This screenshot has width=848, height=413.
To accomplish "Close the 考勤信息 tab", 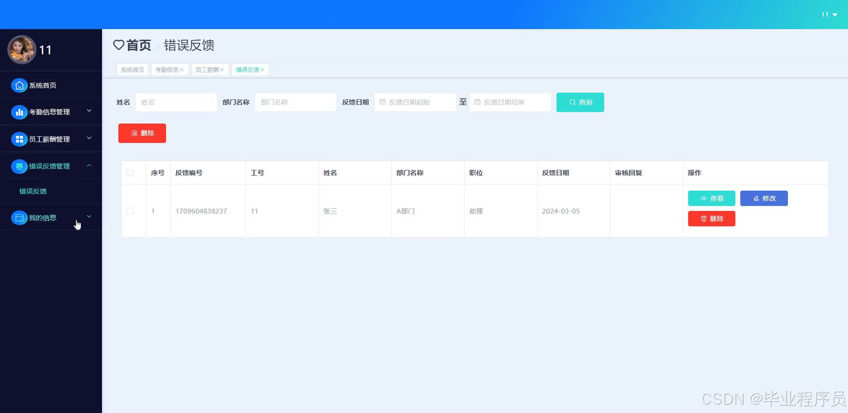I will pos(182,69).
